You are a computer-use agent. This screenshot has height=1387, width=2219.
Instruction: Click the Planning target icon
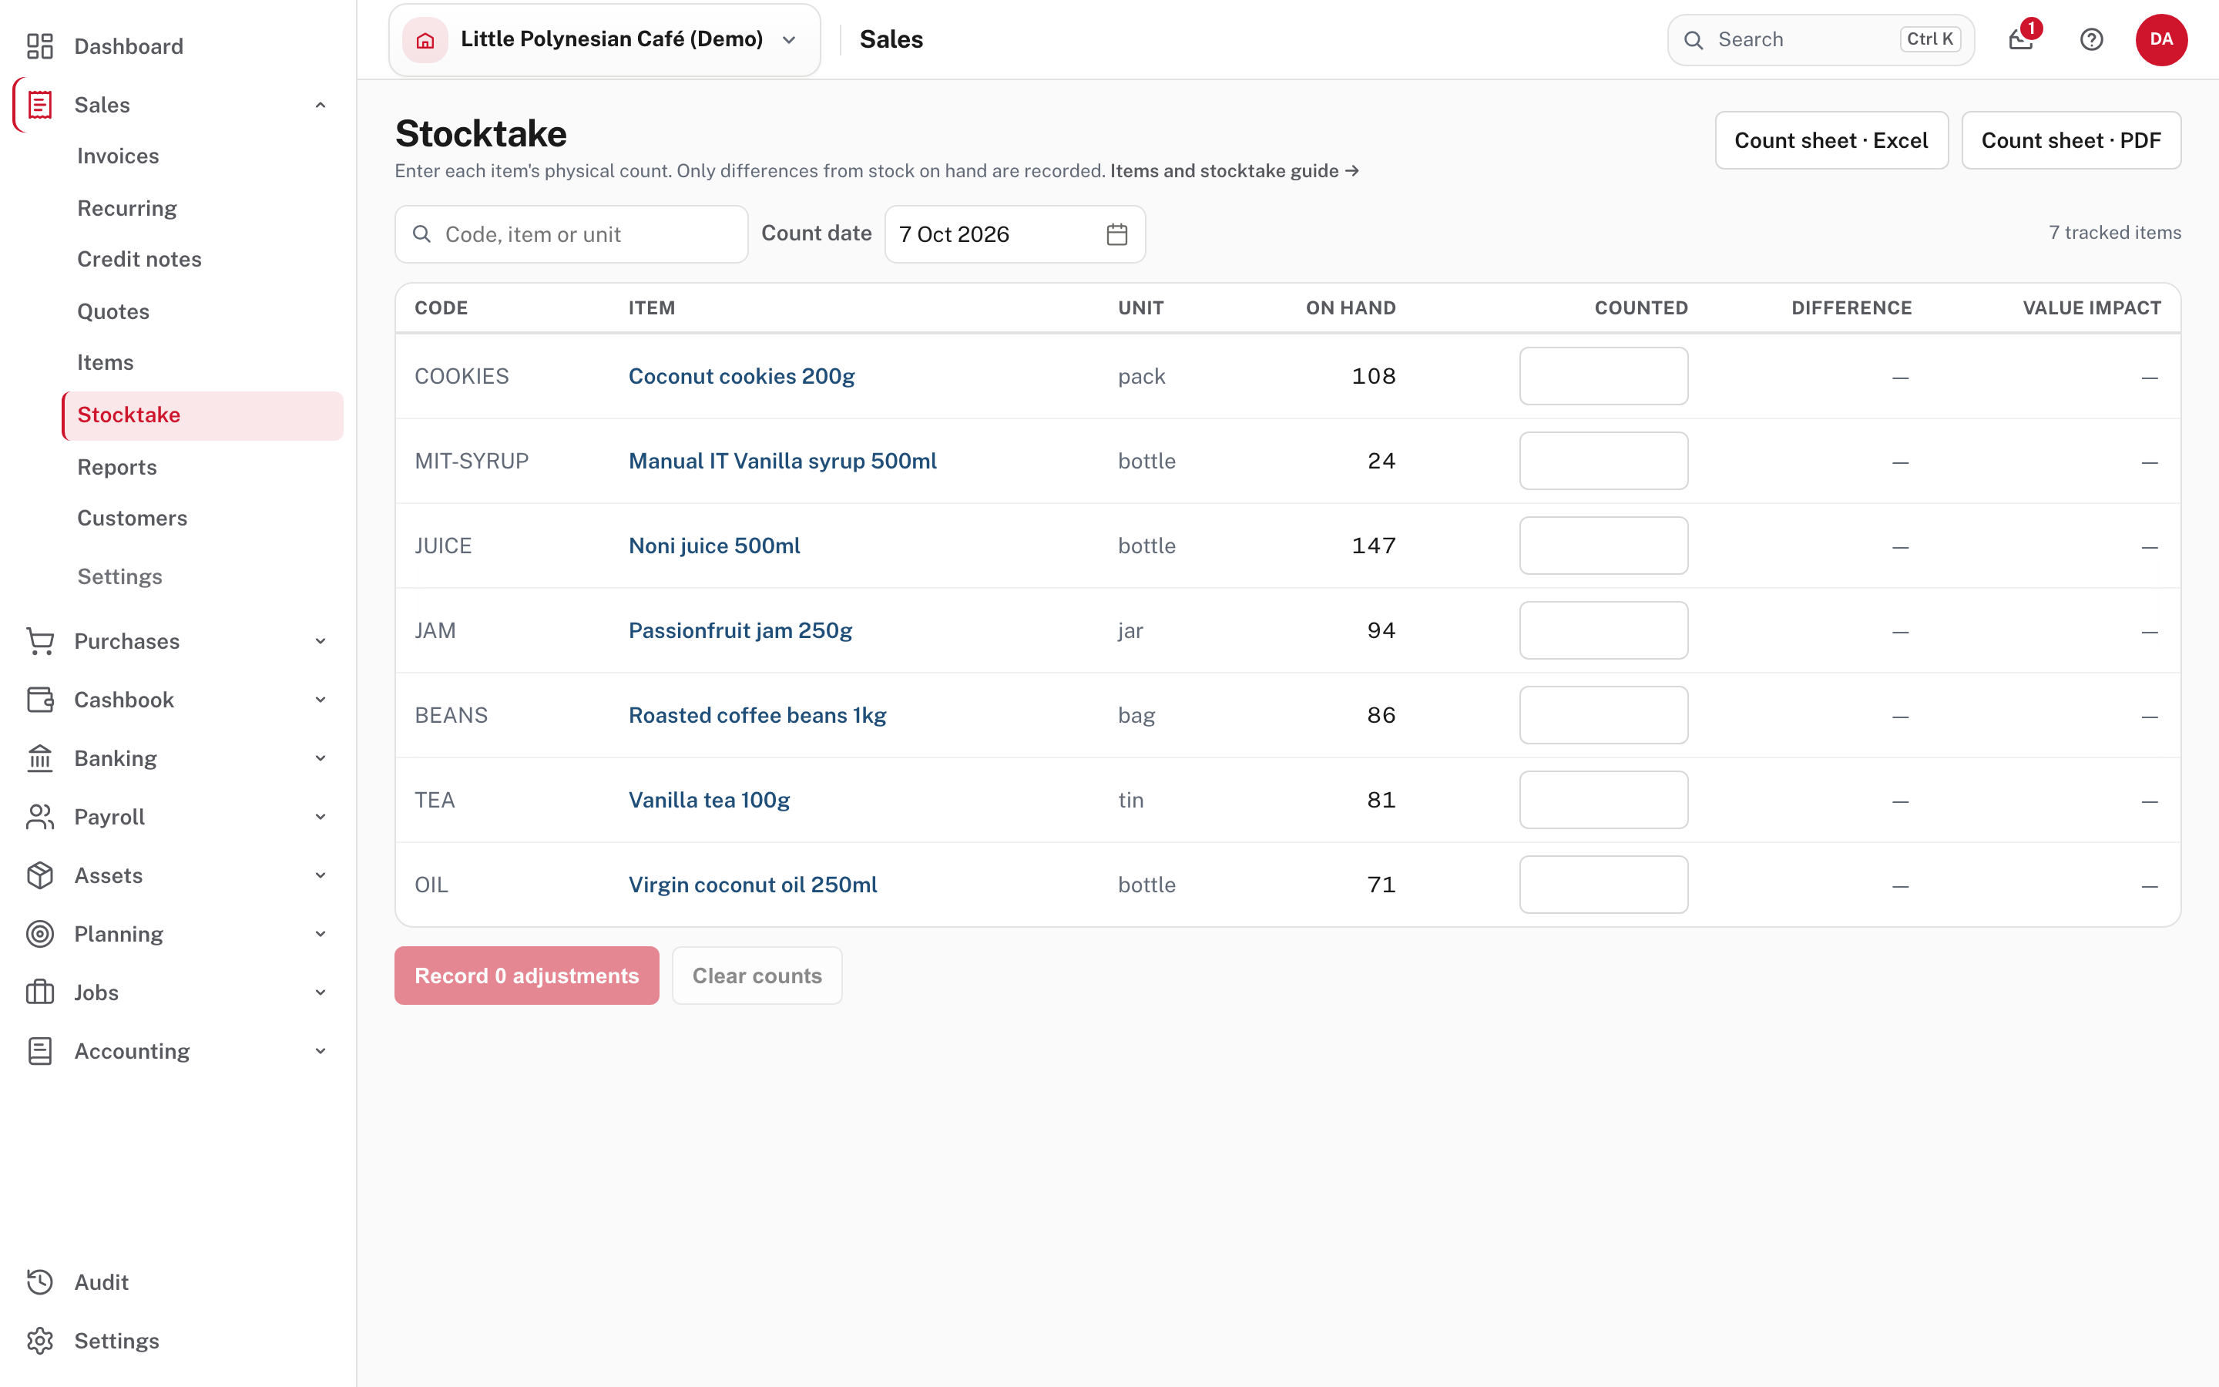(39, 934)
